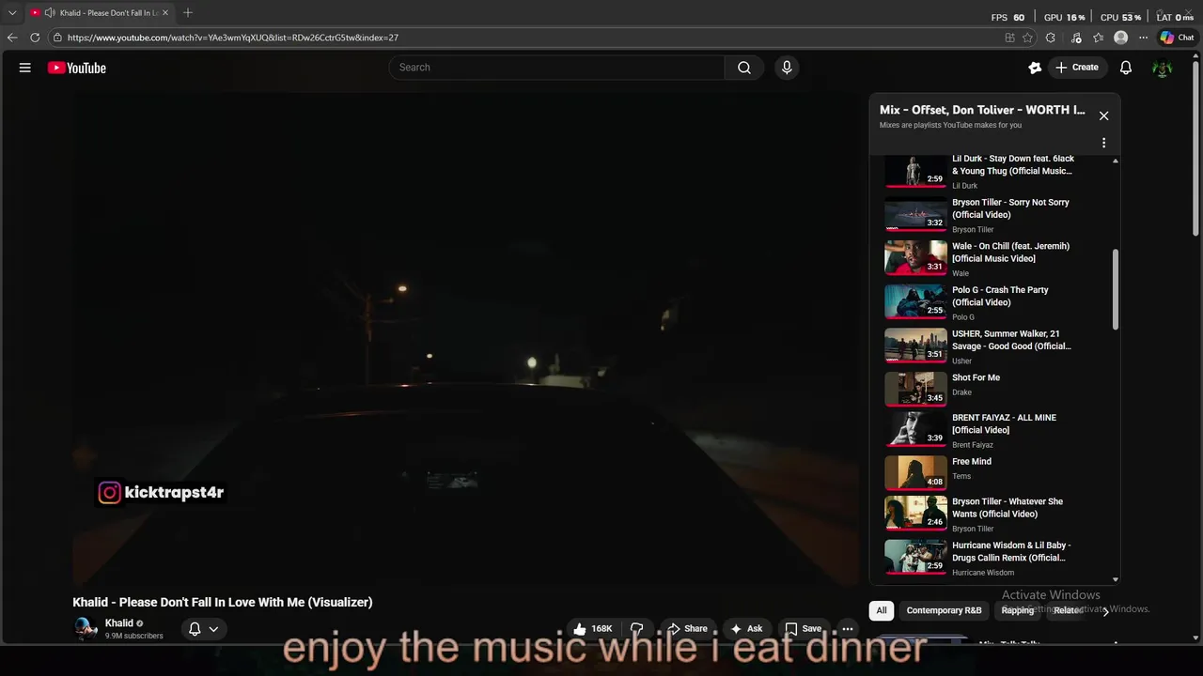1203x676 pixels.
Task: Open the Create video menu
Action: coord(1077,68)
